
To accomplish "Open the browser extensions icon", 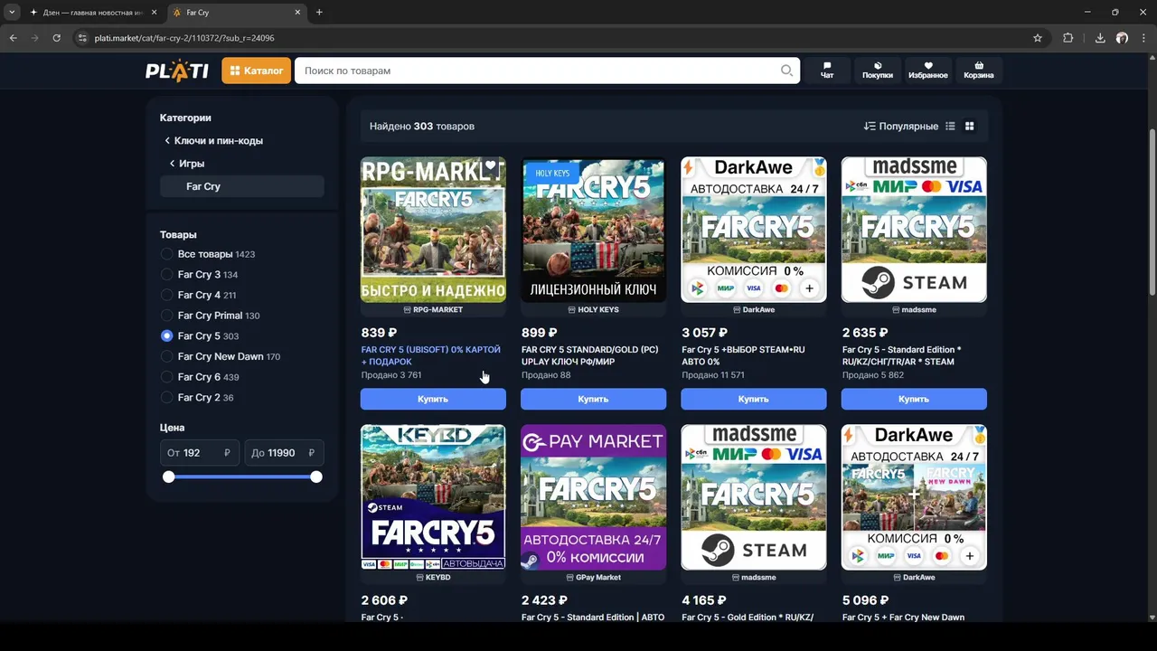I will 1068,38.
